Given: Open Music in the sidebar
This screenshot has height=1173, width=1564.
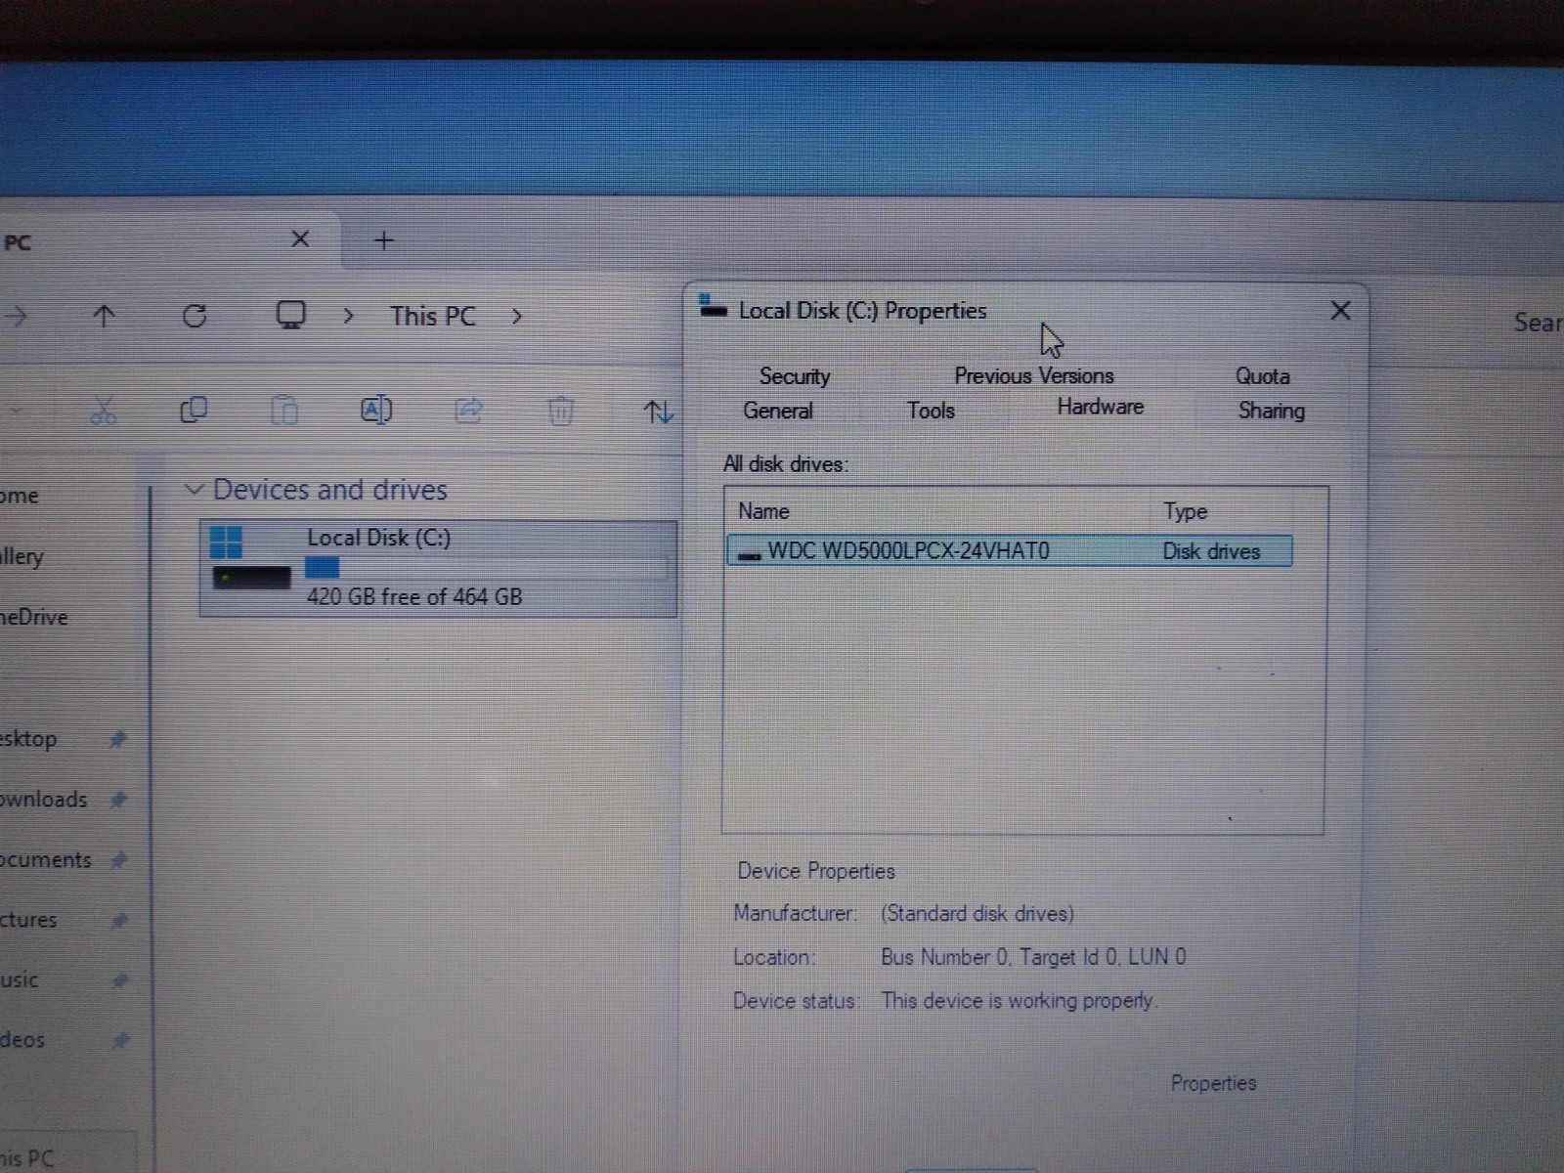Looking at the screenshot, I should (20, 979).
